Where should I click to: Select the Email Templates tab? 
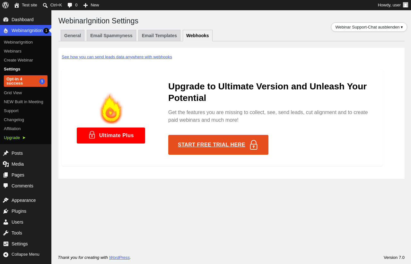159,36
